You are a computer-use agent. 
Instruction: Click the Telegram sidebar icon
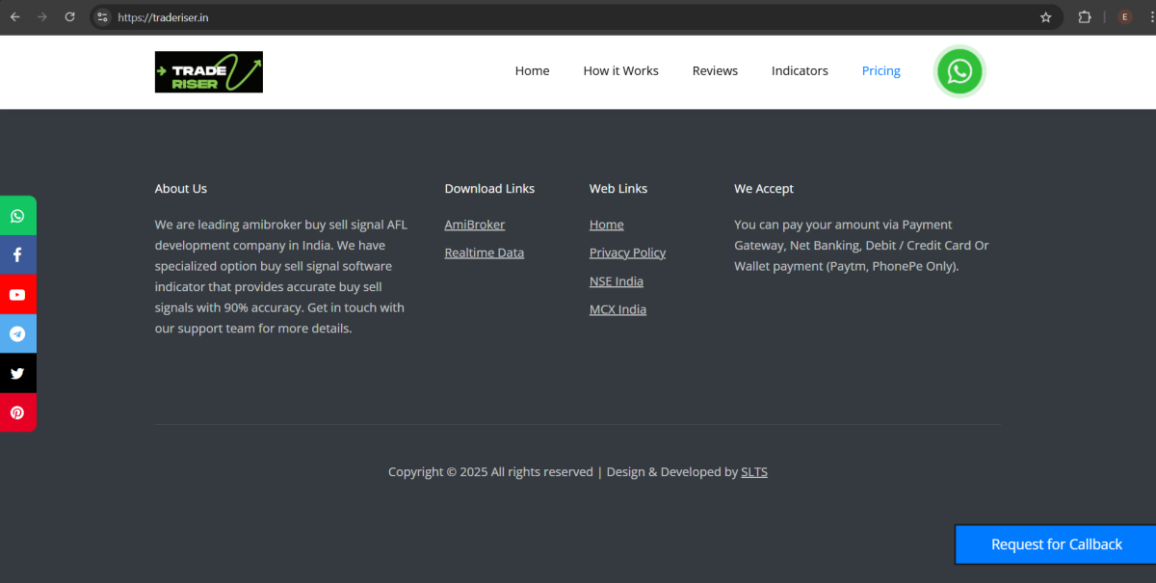point(18,333)
